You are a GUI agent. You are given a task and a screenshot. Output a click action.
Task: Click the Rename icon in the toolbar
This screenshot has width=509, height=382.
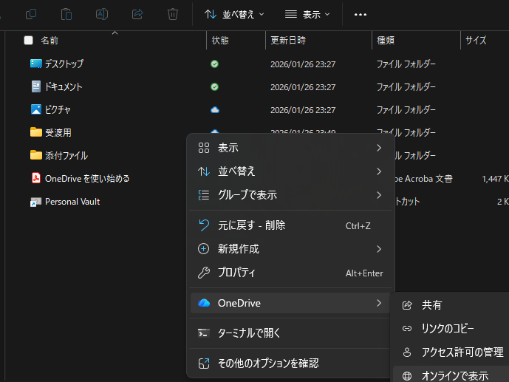(x=102, y=14)
